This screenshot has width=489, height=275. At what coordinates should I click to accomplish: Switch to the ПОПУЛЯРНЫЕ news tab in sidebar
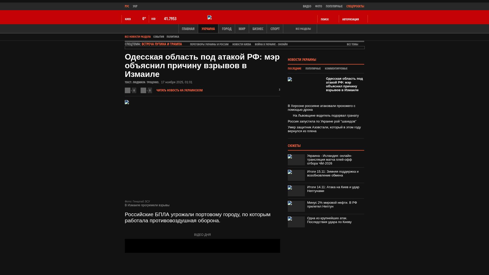[x=313, y=68]
